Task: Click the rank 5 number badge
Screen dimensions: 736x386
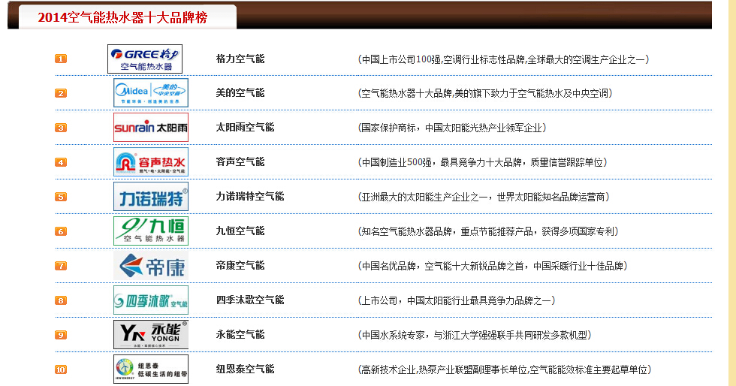Action: tap(61, 197)
